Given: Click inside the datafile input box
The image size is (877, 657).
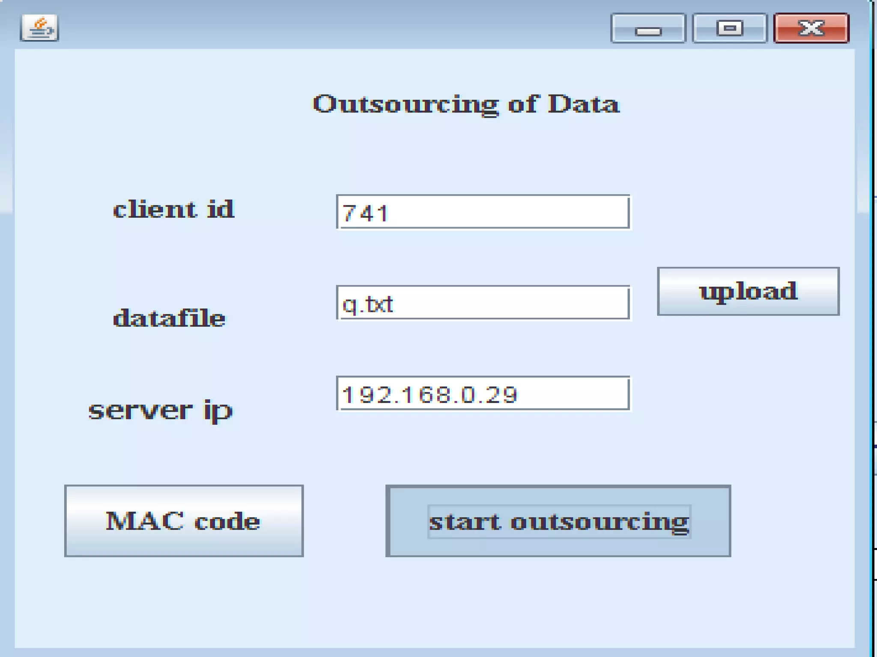Looking at the screenshot, I should click(x=483, y=303).
